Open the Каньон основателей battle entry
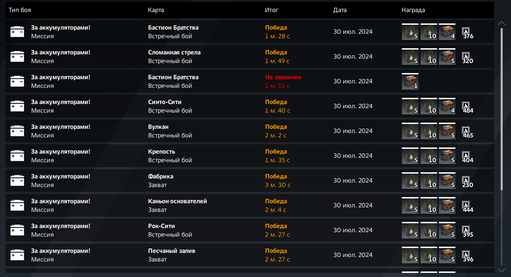The width and height of the screenshot is (511, 277). [x=250, y=205]
